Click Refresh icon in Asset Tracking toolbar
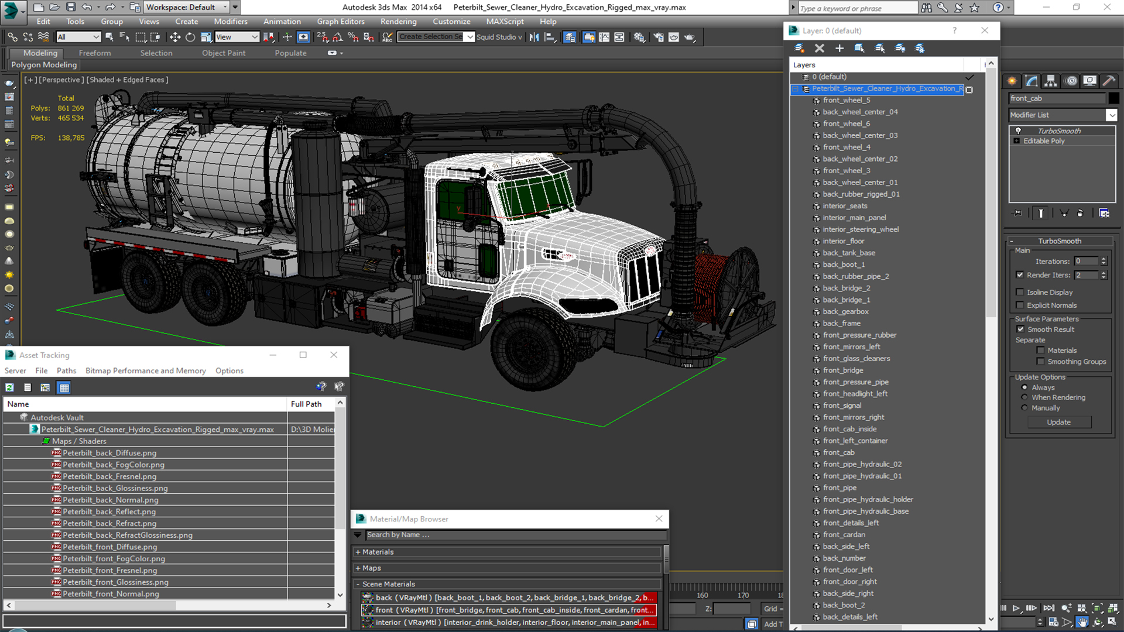 point(10,387)
